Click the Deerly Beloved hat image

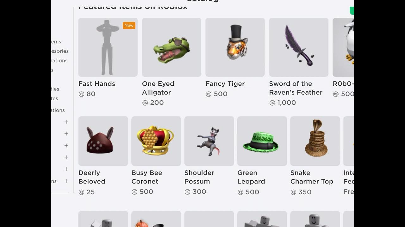click(x=103, y=141)
